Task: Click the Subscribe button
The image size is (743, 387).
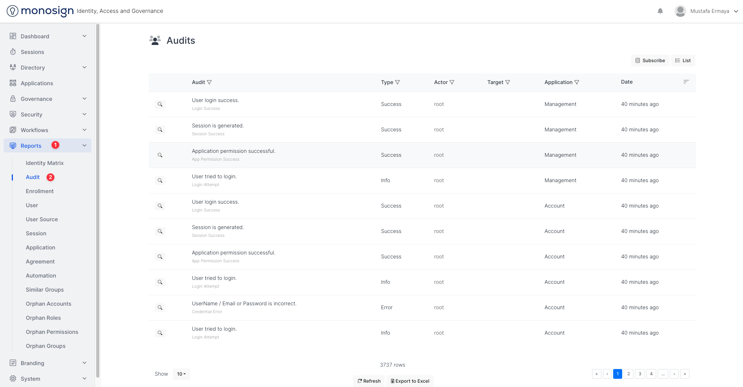Action: coord(650,61)
